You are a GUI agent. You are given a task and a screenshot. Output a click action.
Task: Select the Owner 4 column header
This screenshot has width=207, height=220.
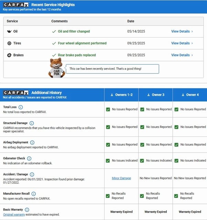tap(190, 95)
